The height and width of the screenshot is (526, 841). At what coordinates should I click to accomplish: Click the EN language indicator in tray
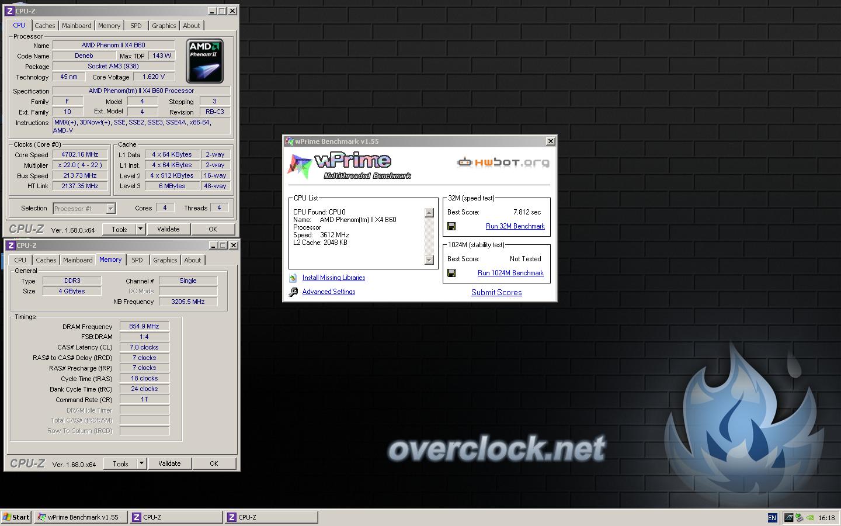pos(772,518)
